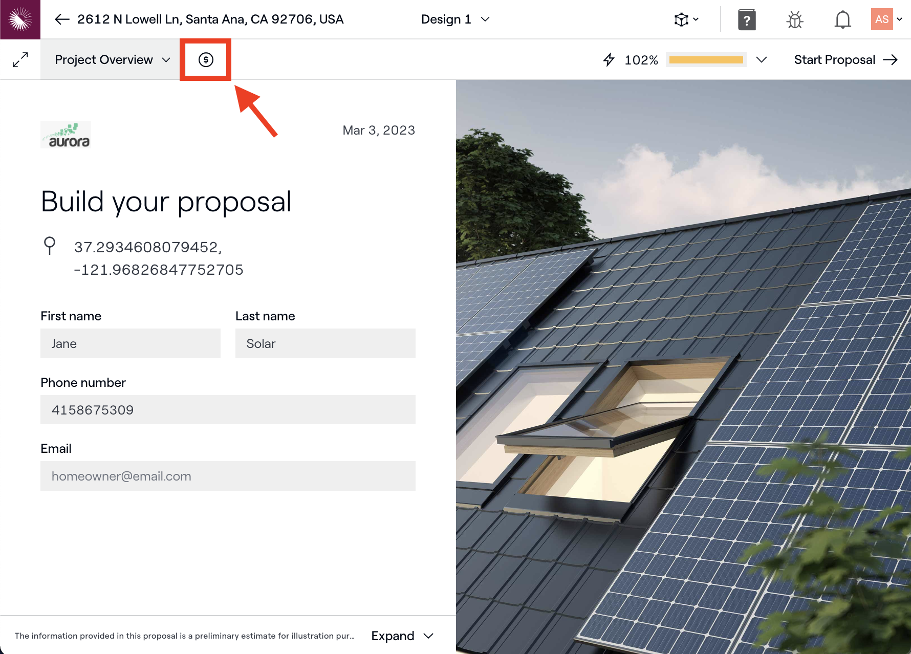Image resolution: width=911 pixels, height=654 pixels.
Task: Expand to fullscreen with the arrows icon
Action: (x=20, y=59)
